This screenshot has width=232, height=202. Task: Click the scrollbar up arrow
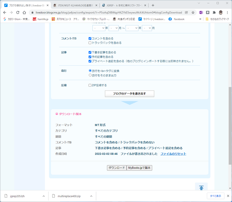pyautogui.click(x=230, y=25)
